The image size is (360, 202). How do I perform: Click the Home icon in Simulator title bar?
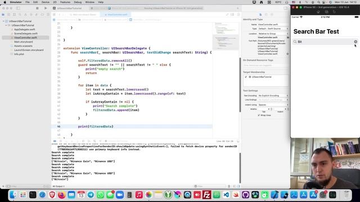[x=318, y=12]
